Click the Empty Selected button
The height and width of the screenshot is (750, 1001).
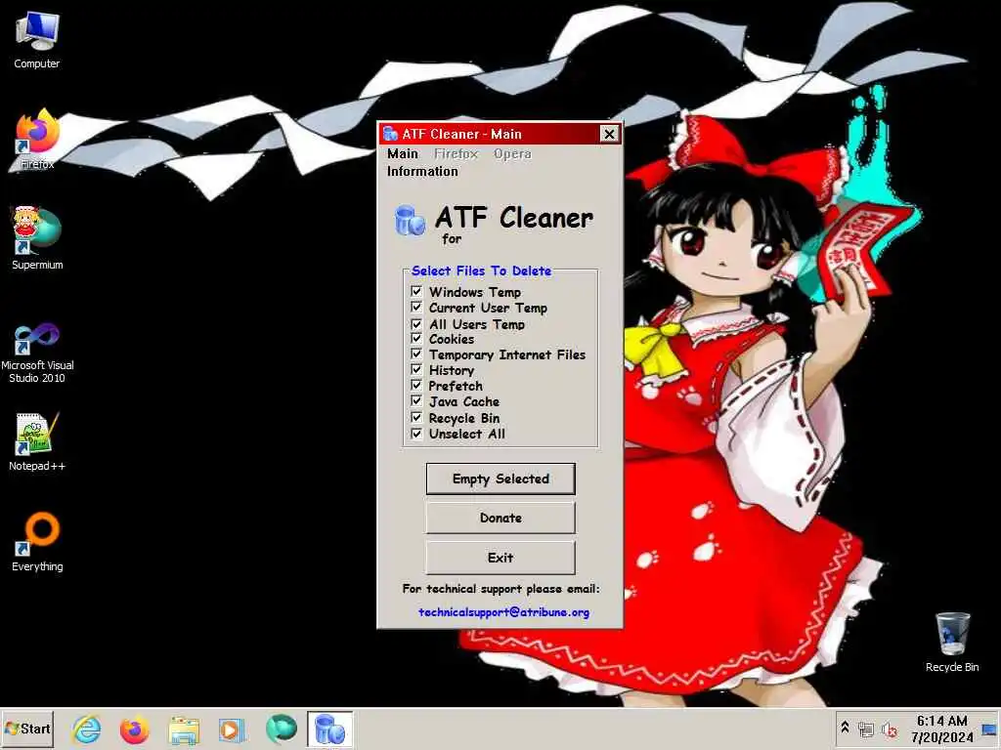[500, 479]
